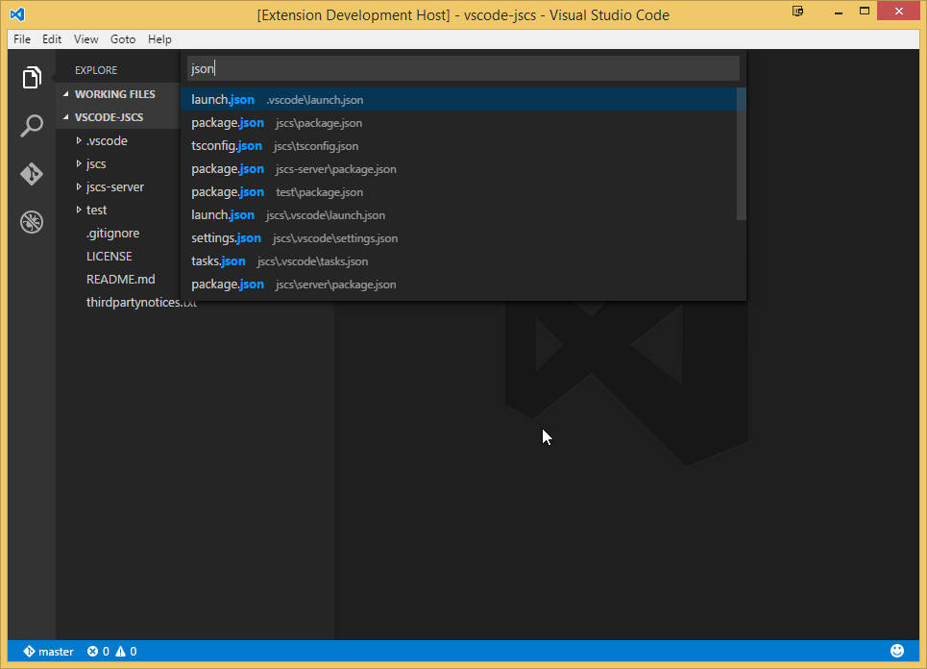Select launch.json in jscs\.vscode\launch.json
The height and width of the screenshot is (669, 927).
click(x=459, y=214)
